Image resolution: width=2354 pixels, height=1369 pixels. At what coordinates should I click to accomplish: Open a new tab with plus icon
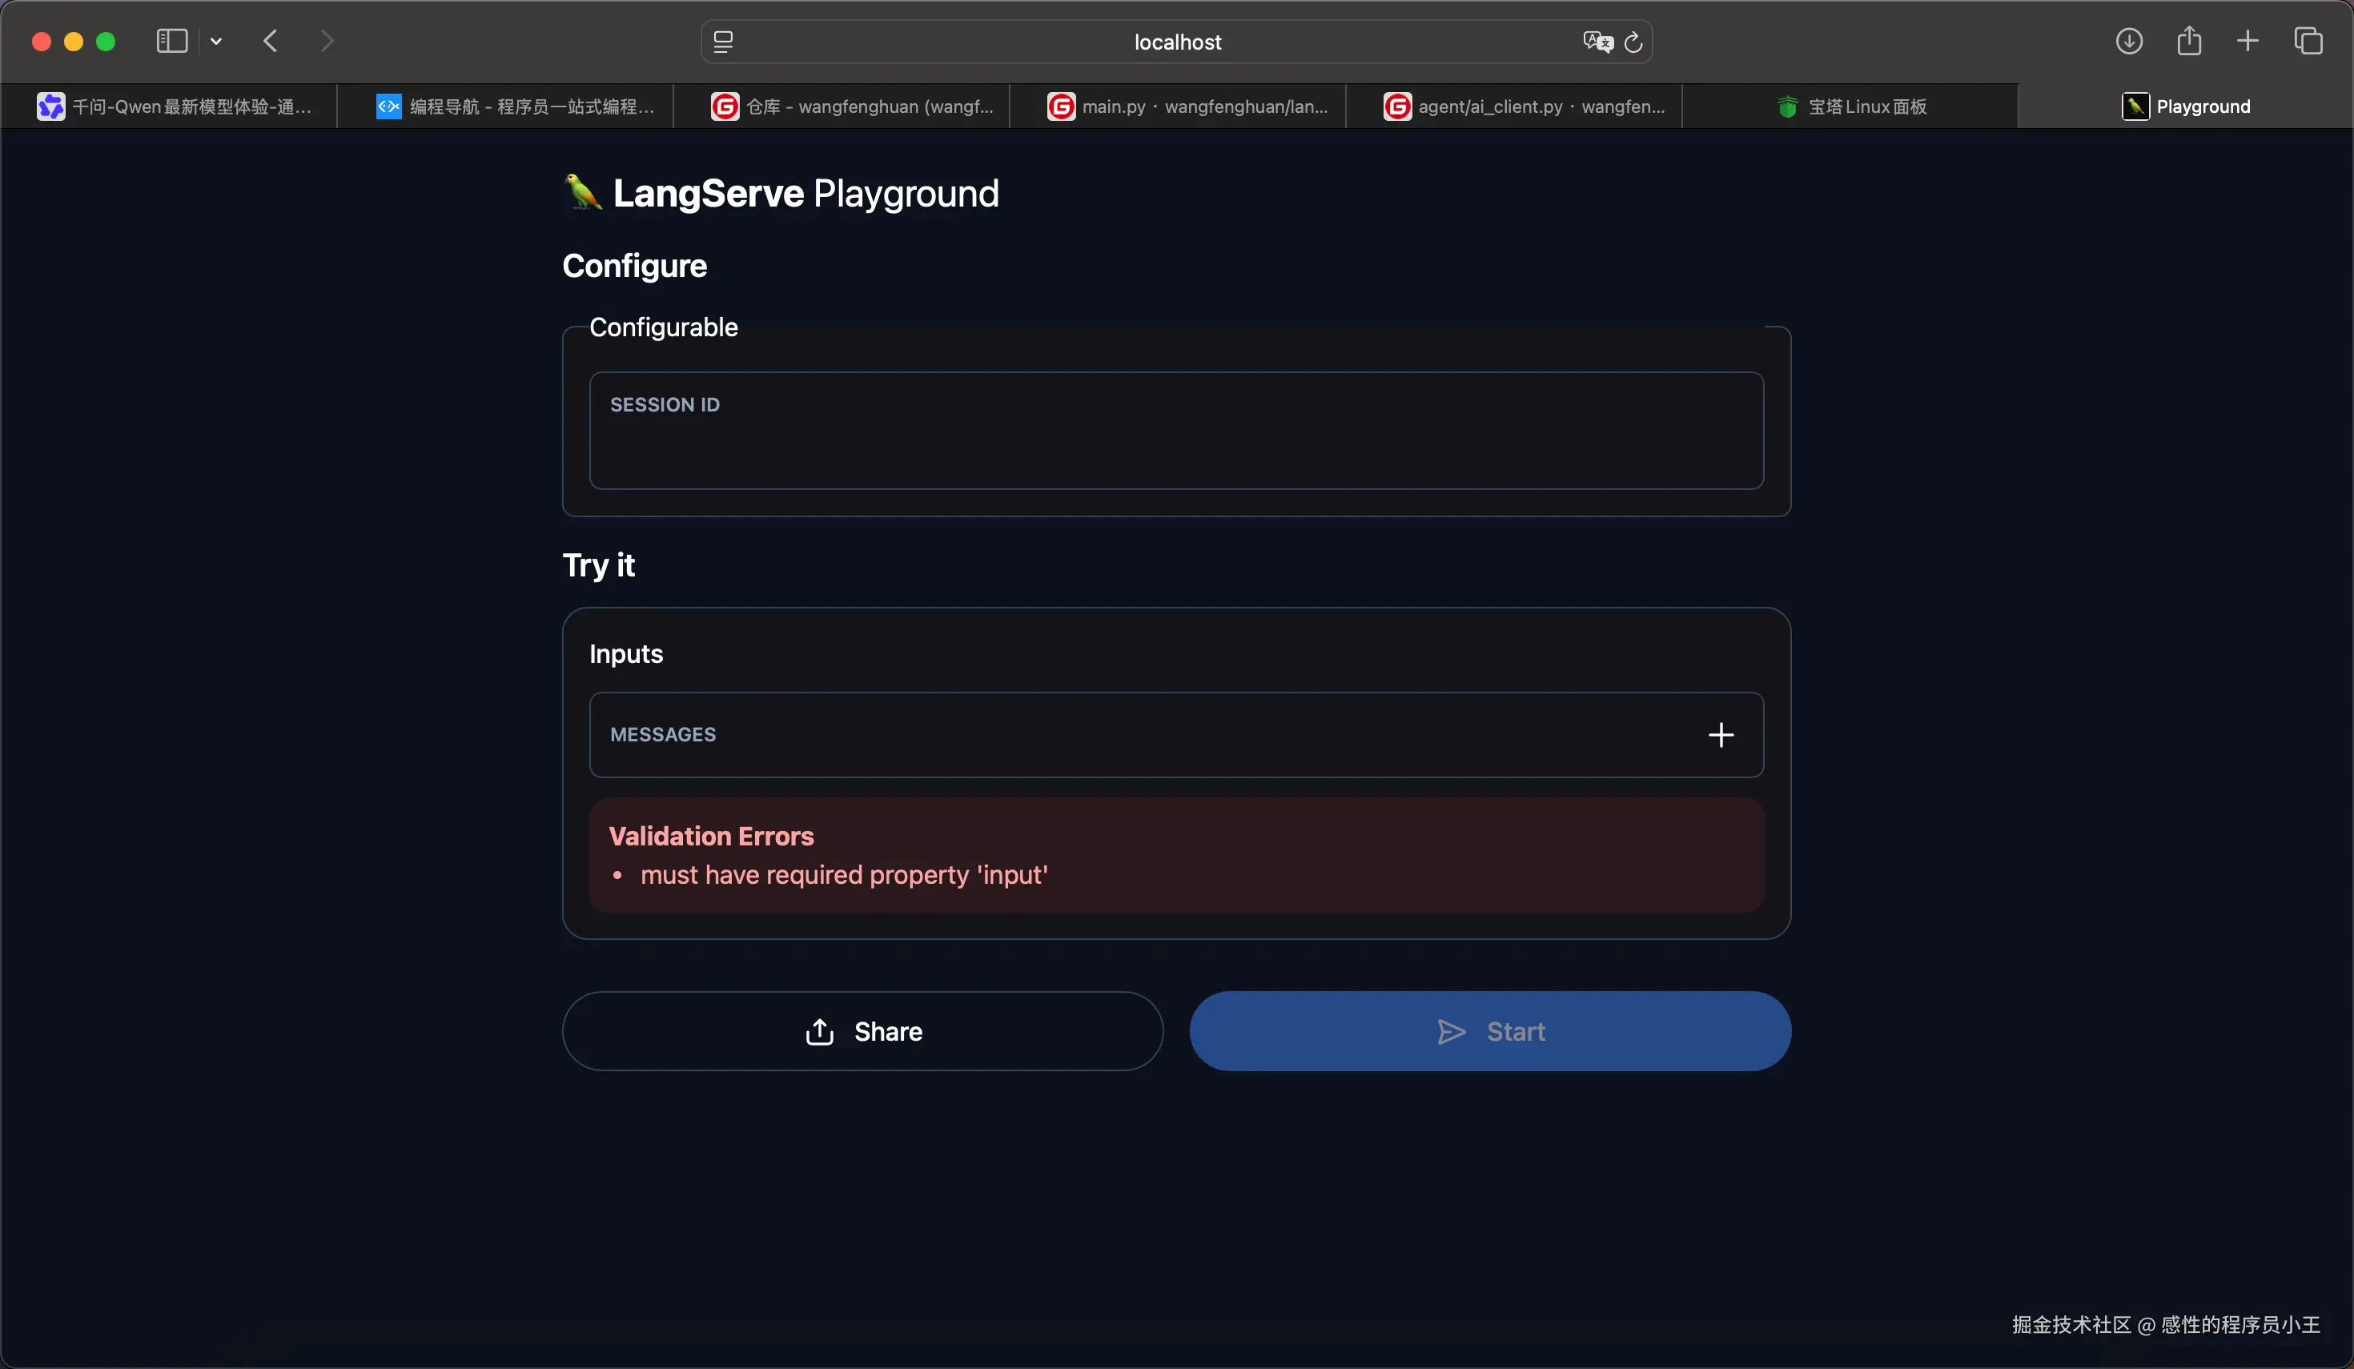[2248, 41]
